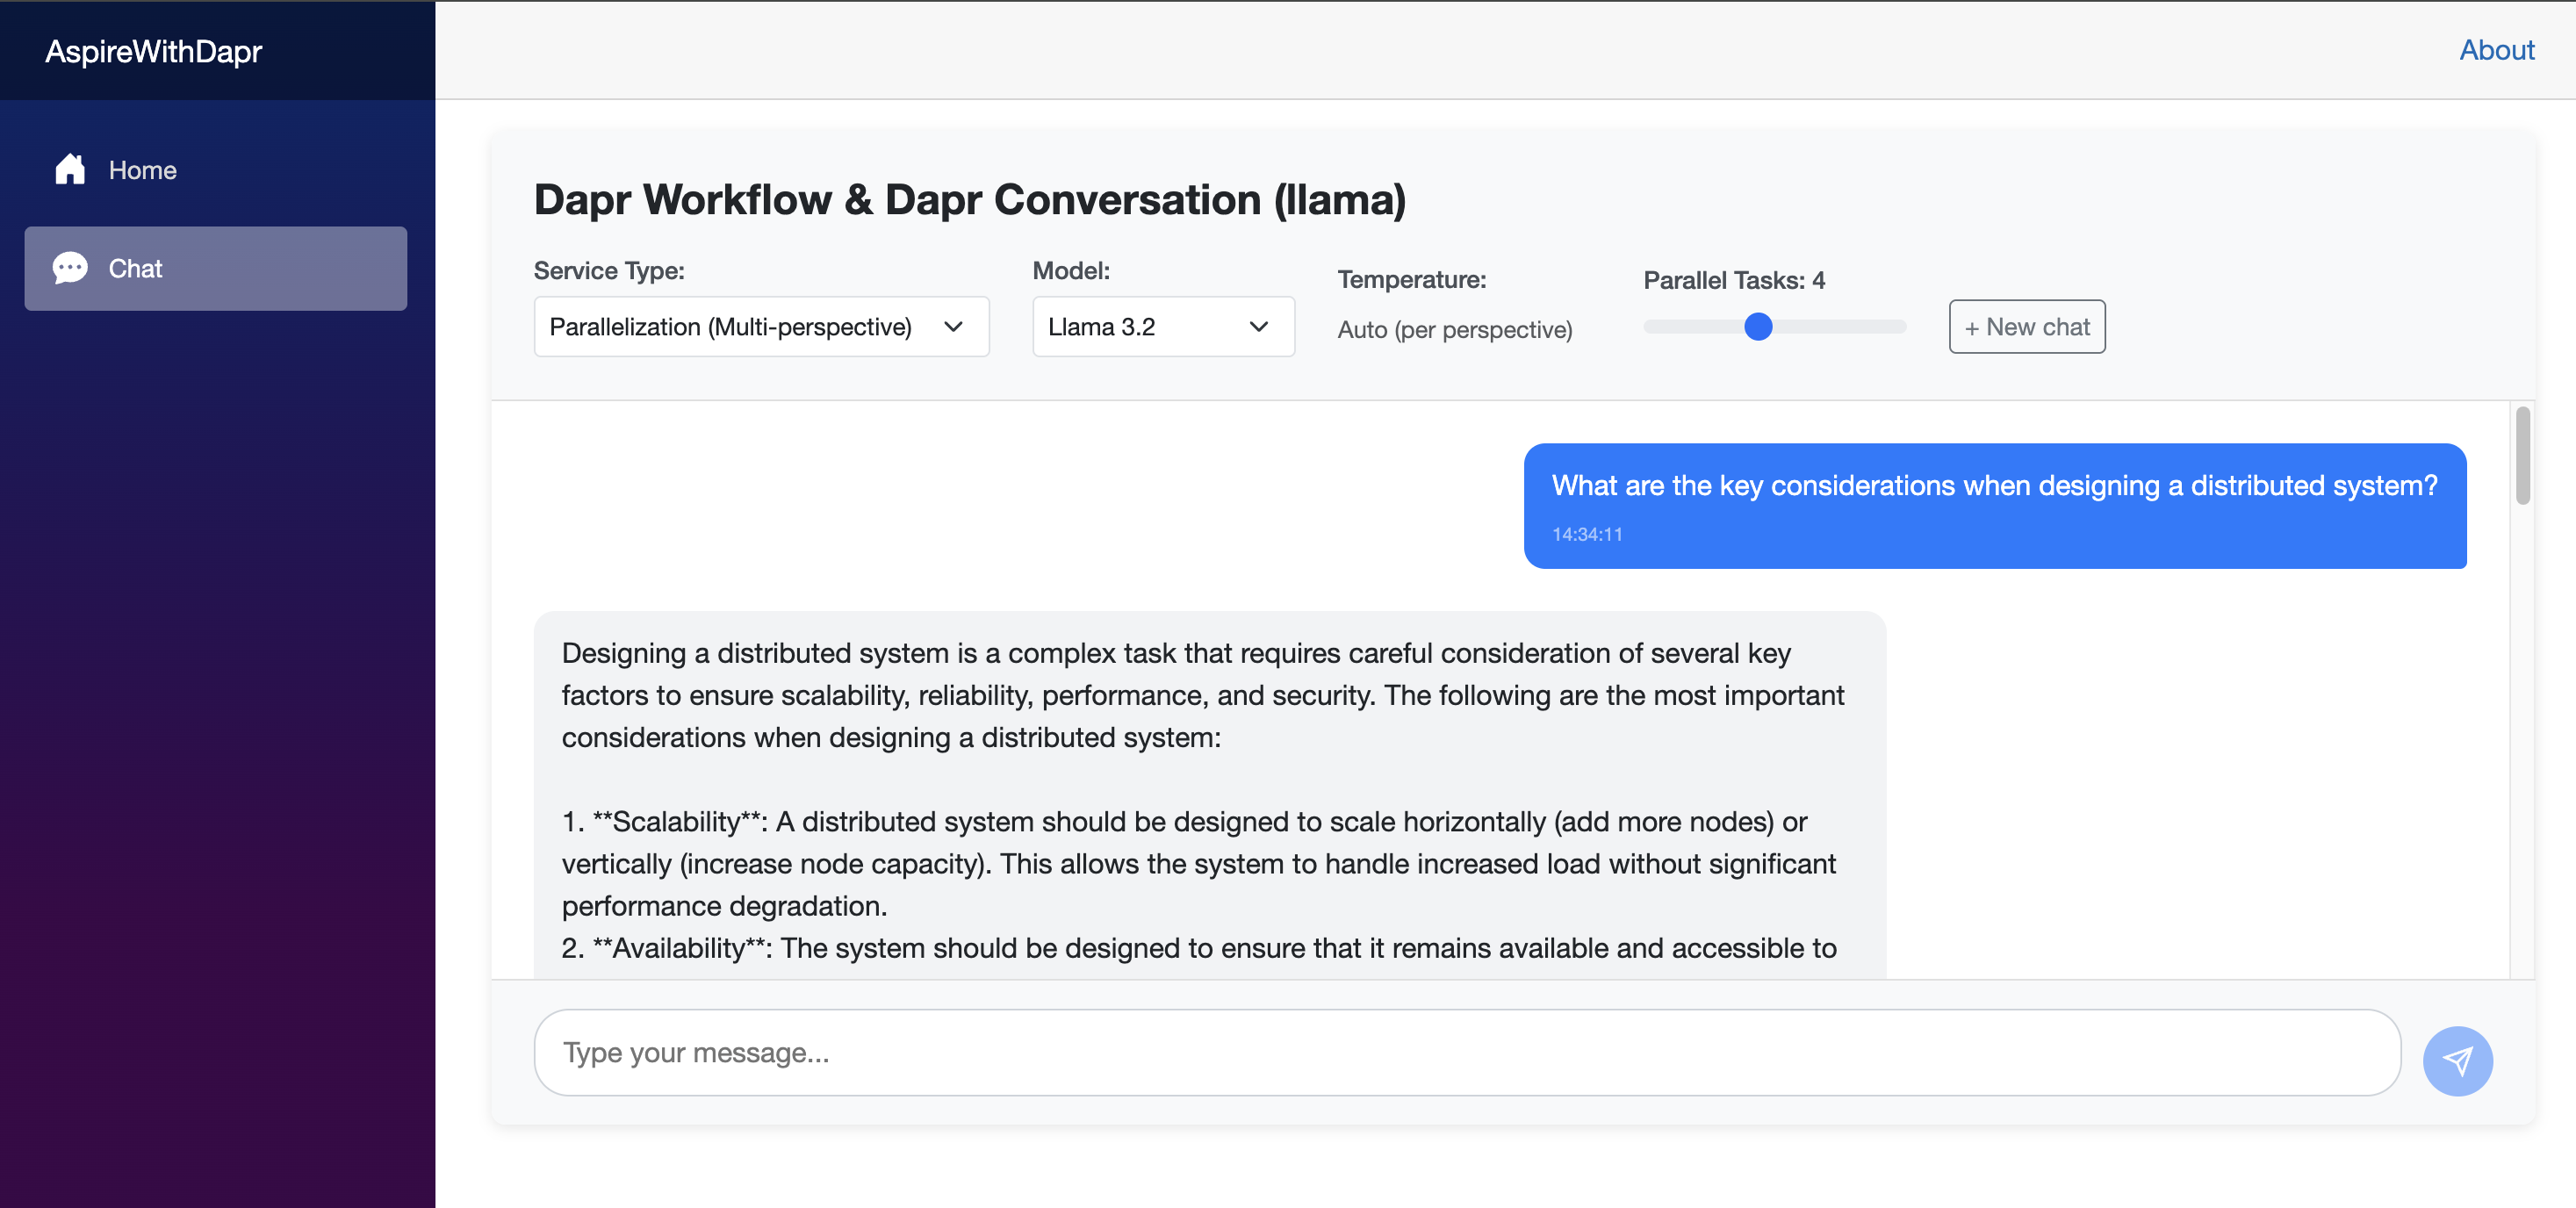The width and height of the screenshot is (2576, 1208).
Task: Click the AspireWithDapr brand title
Action: (153, 51)
